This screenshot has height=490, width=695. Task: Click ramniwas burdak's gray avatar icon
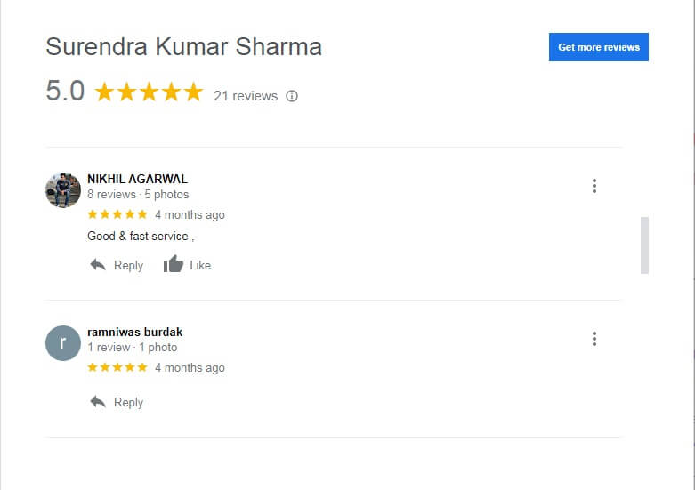63,343
